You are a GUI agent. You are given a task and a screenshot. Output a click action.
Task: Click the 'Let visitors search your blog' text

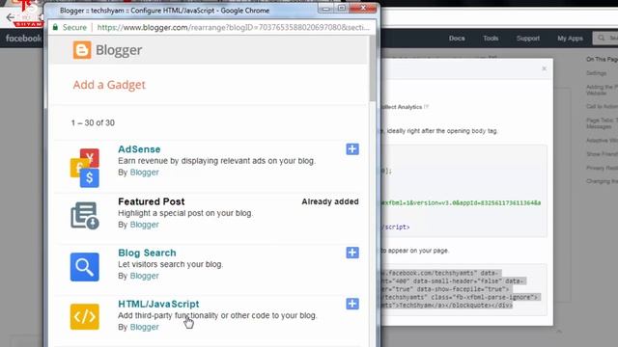(170, 264)
